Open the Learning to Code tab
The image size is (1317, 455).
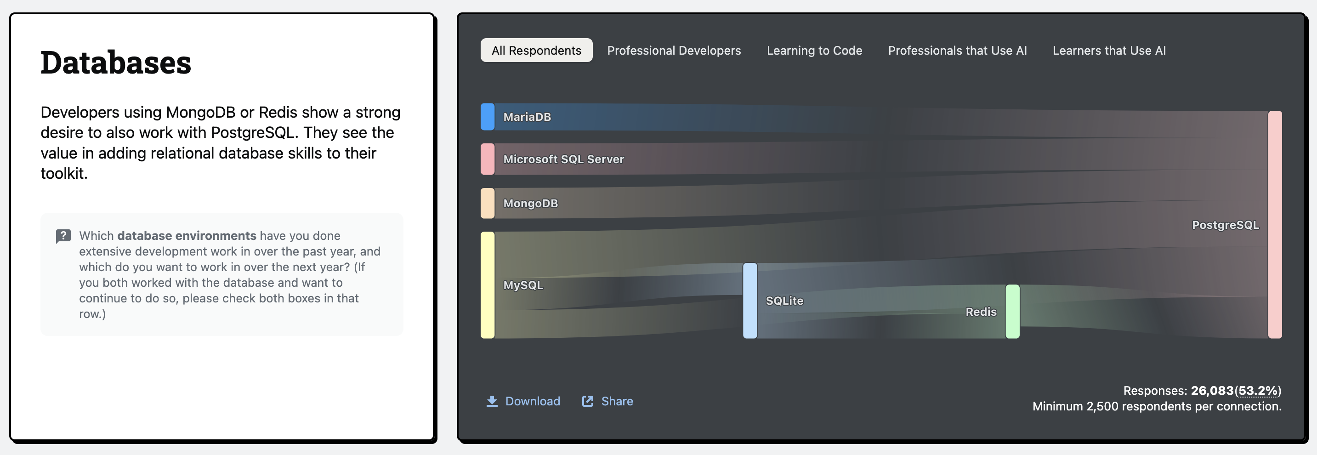[x=814, y=50]
